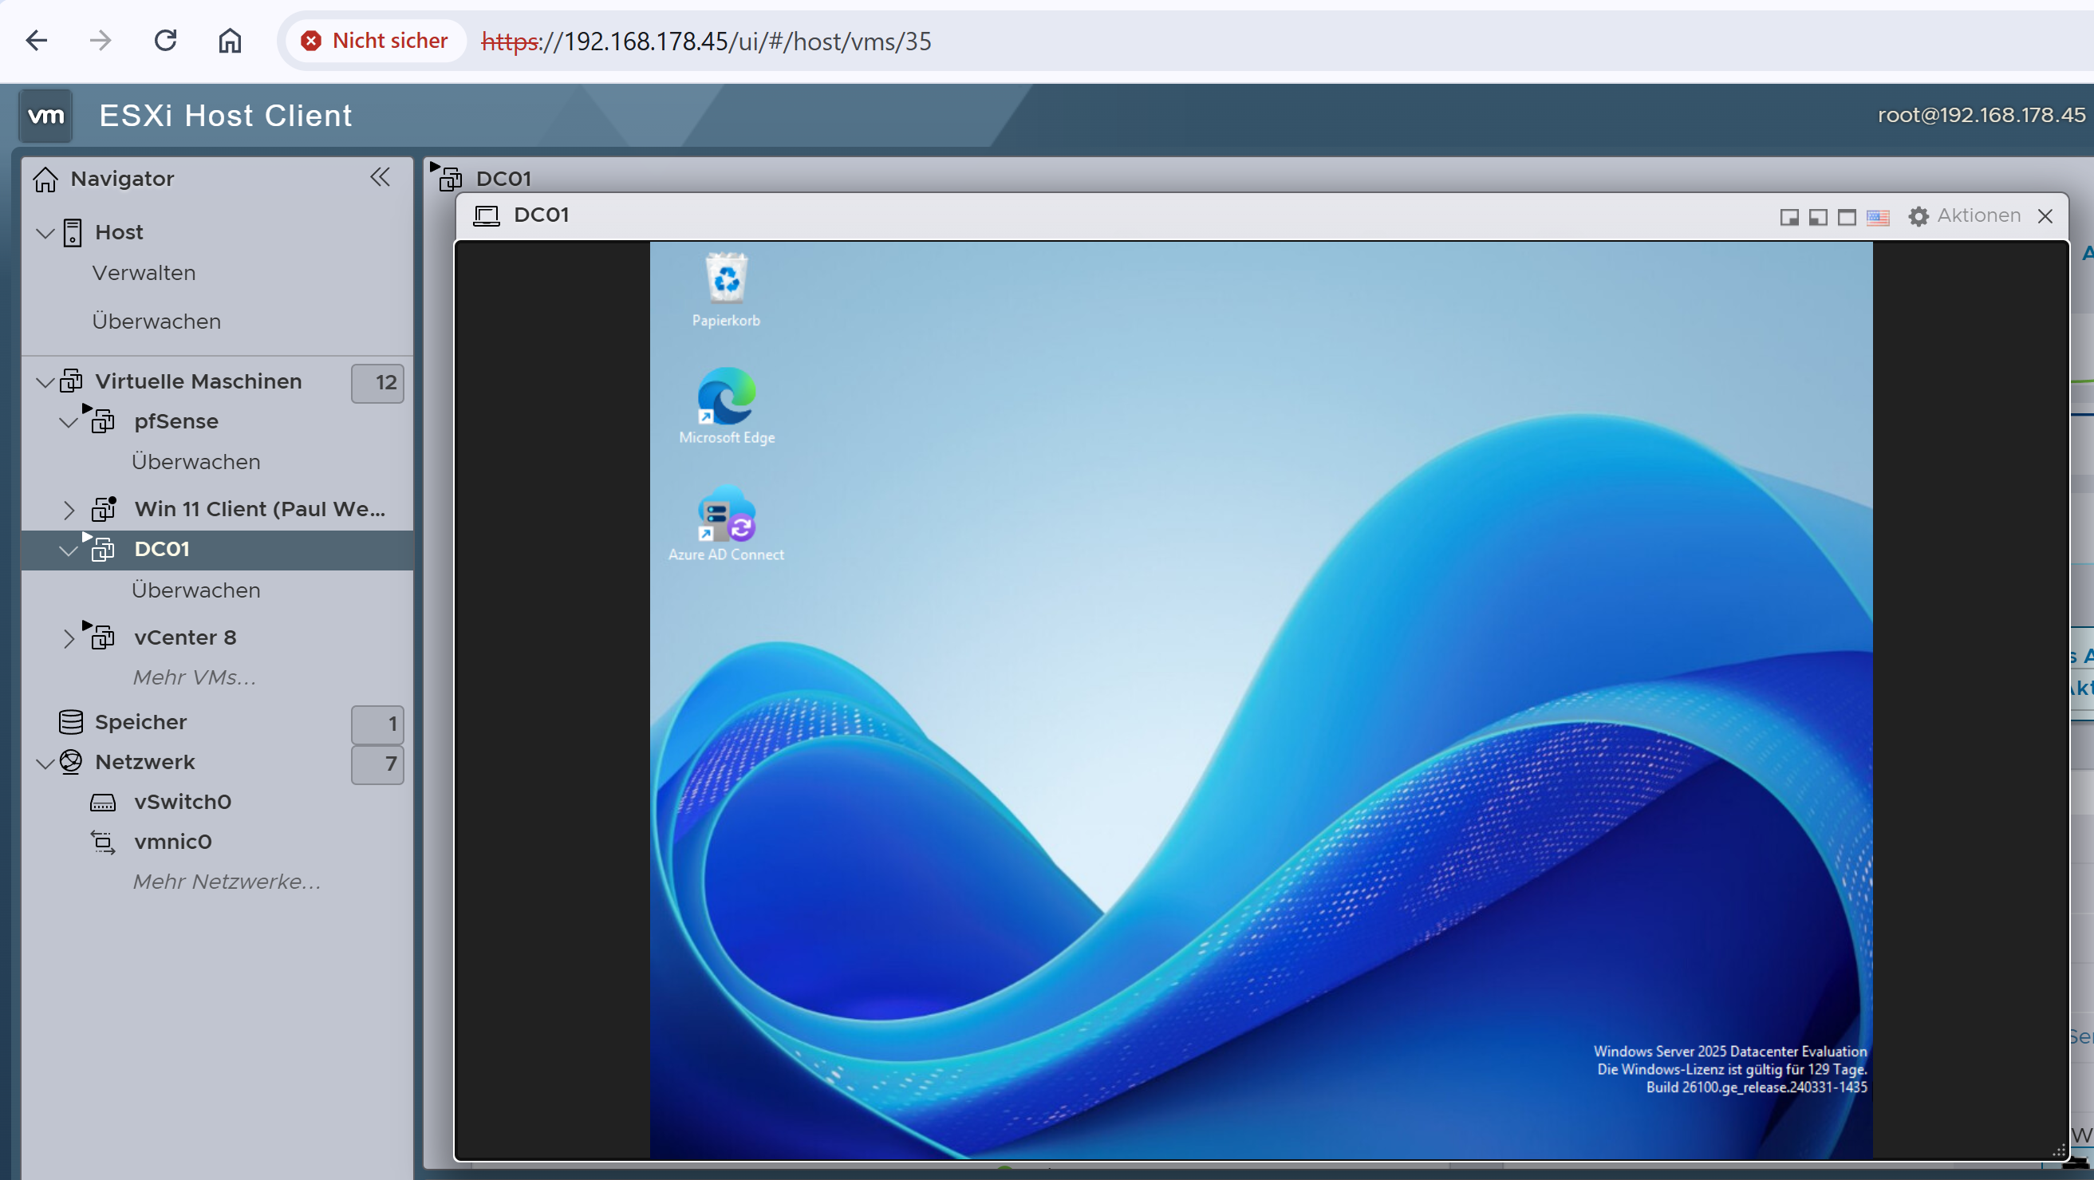
Task: Click the Mehr Netzwerke... link
Action: pyautogui.click(x=227, y=882)
